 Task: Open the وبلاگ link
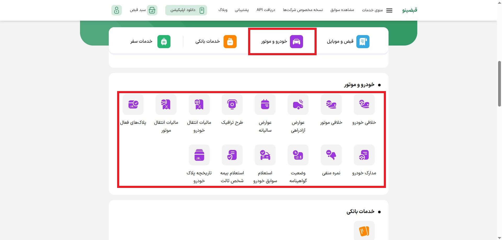pyautogui.click(x=223, y=10)
